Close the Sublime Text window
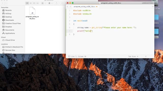 pyautogui.click(x=68, y=3)
